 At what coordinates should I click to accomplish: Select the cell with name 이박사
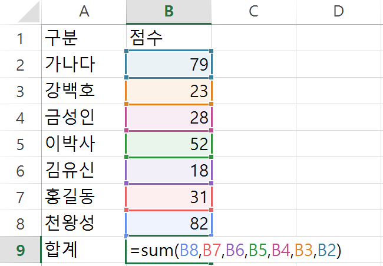pyautogui.click(x=84, y=144)
